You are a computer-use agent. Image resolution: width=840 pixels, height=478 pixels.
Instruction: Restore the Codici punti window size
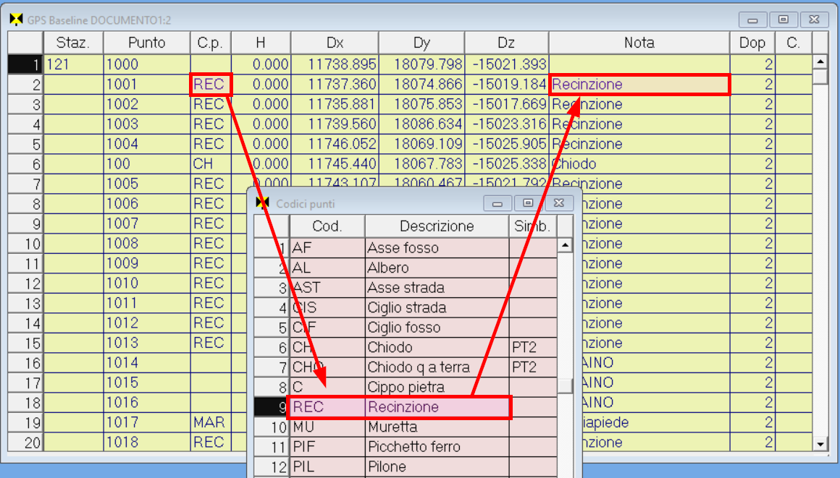click(x=528, y=203)
